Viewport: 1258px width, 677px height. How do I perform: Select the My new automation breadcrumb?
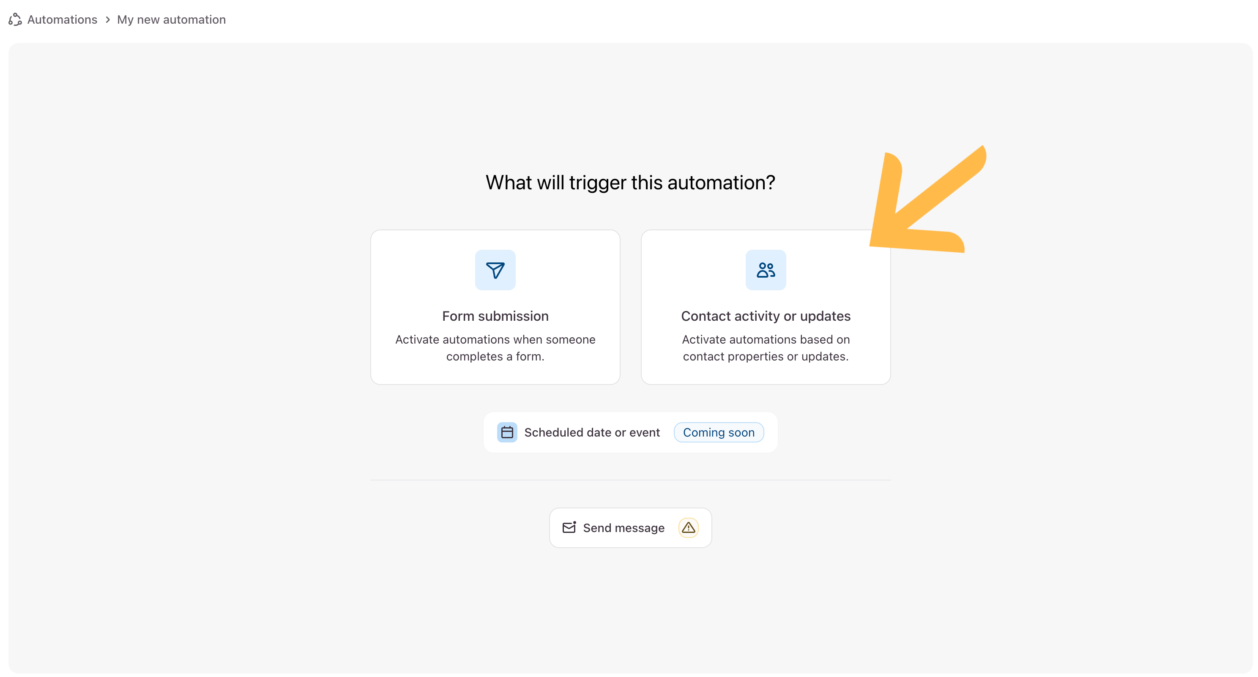coord(171,19)
